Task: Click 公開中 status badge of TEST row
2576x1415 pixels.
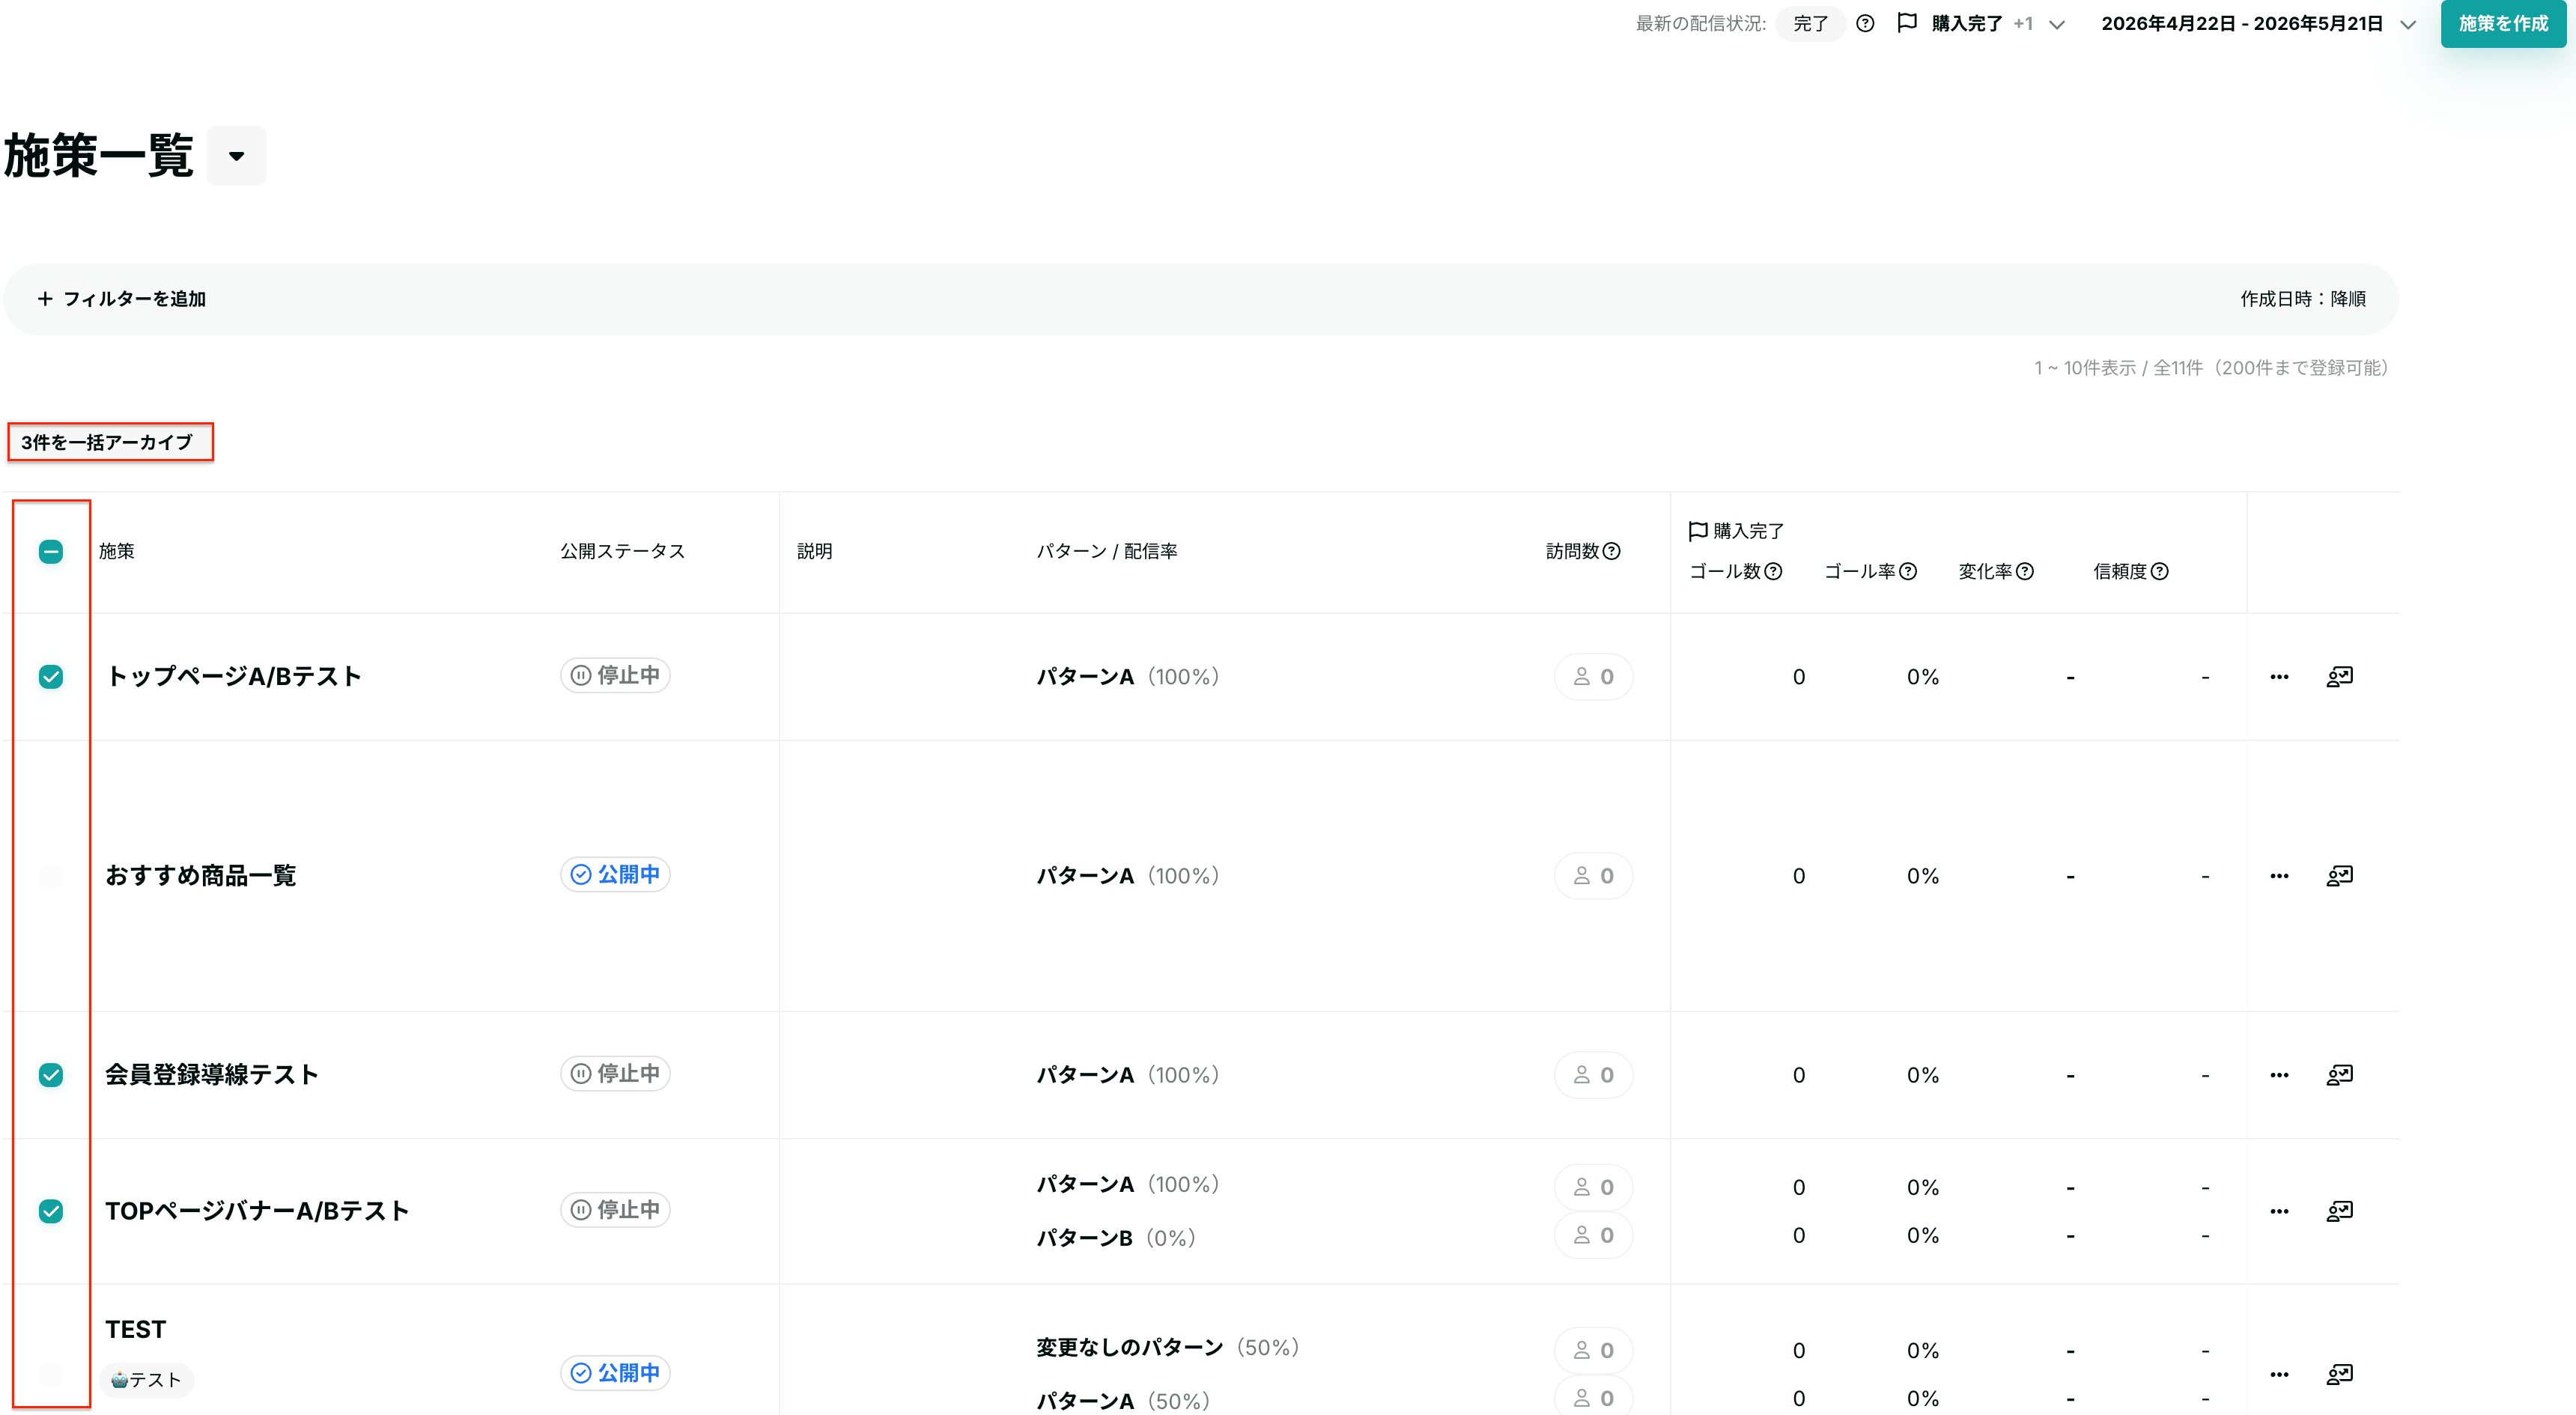Action: [615, 1373]
